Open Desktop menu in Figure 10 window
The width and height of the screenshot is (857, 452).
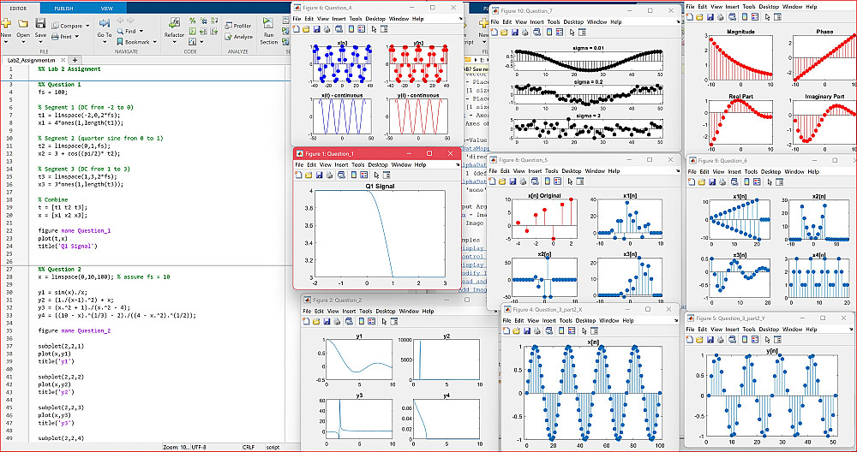click(x=574, y=22)
